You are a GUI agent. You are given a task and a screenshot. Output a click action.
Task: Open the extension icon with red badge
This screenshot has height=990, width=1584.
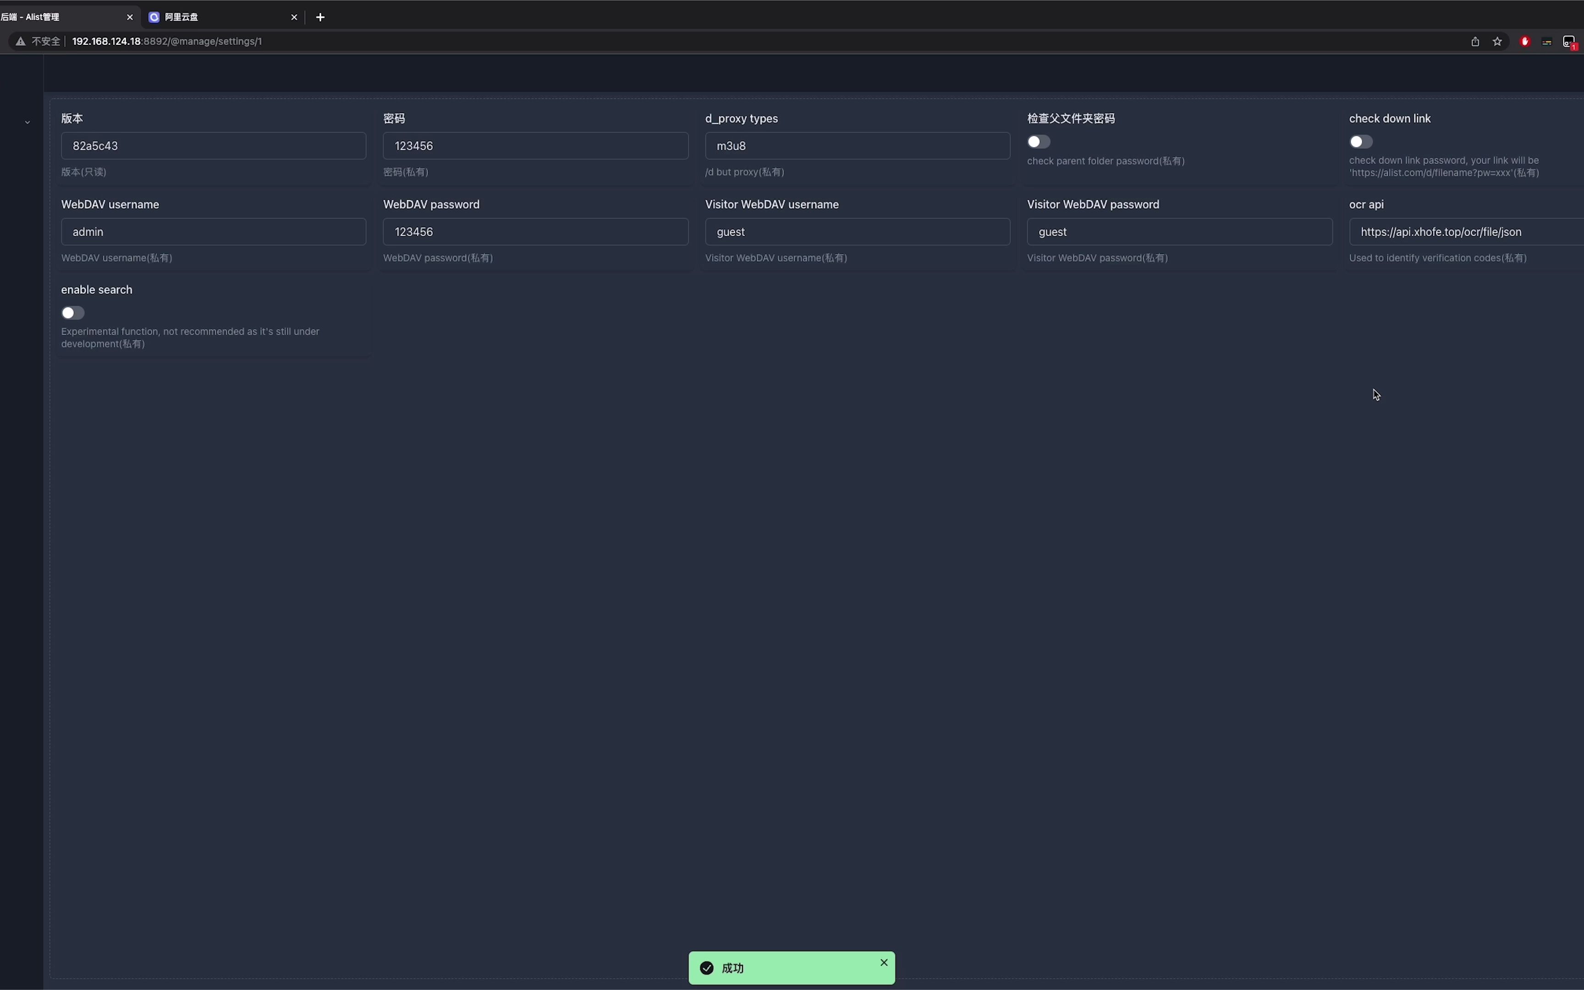pos(1570,42)
